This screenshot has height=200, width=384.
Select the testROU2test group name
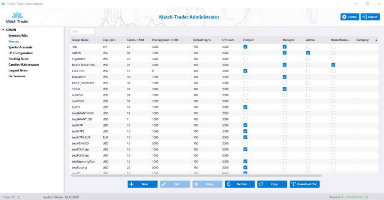81,155
